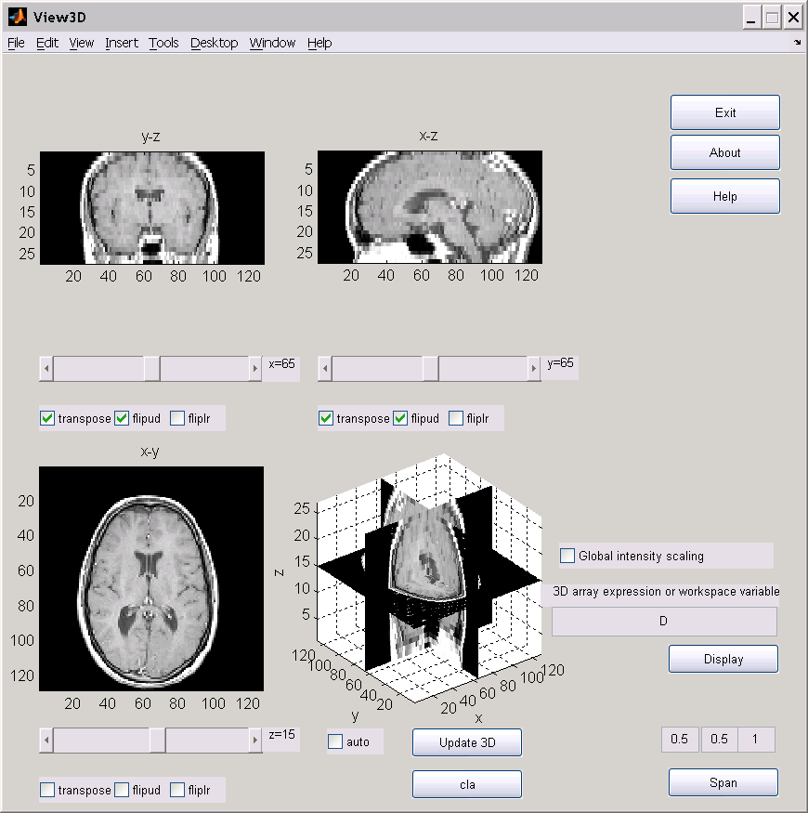Click the x-y axial slice image
Image resolution: width=808 pixels, height=813 pixels.
(151, 579)
